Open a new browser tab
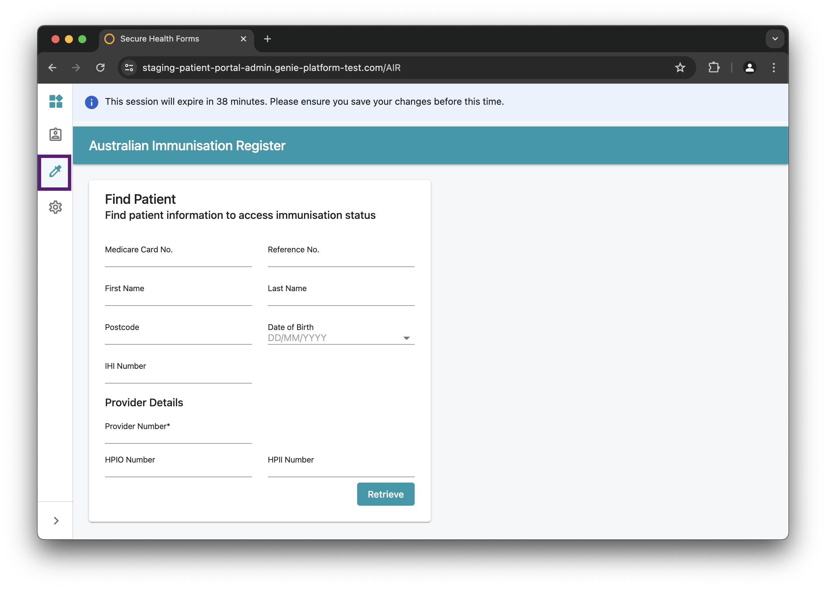This screenshot has width=826, height=589. tap(268, 39)
